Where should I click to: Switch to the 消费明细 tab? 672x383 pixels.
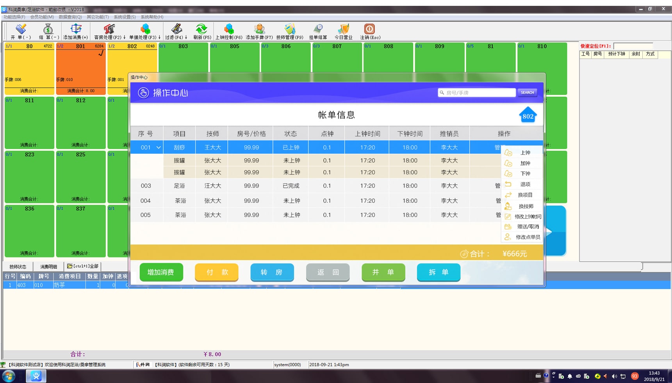click(48, 267)
